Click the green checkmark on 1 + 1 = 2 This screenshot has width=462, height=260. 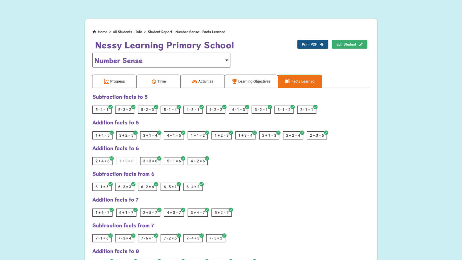tap(207, 133)
